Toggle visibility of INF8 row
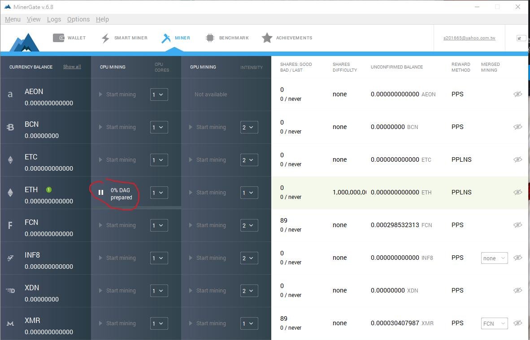The height and width of the screenshot is (340, 530). (x=517, y=258)
